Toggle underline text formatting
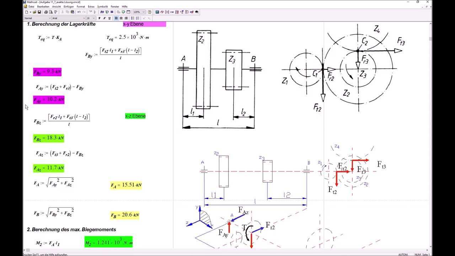Image resolution: width=455 pixels, height=256 pixels. 109,18
